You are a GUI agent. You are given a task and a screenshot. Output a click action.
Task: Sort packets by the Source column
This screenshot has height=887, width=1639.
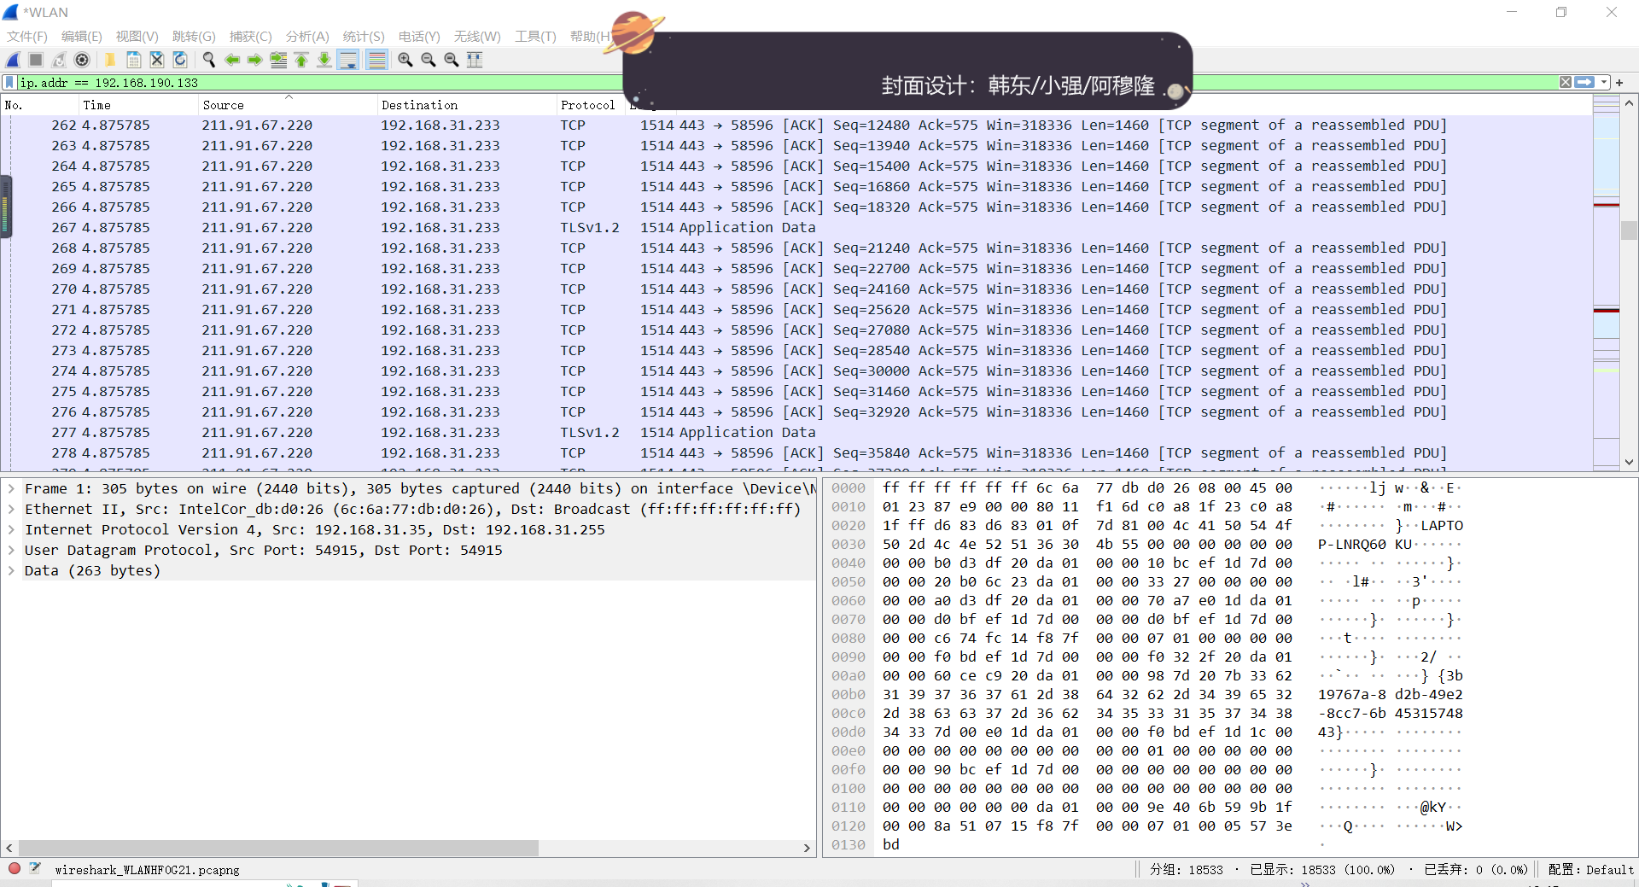288,105
